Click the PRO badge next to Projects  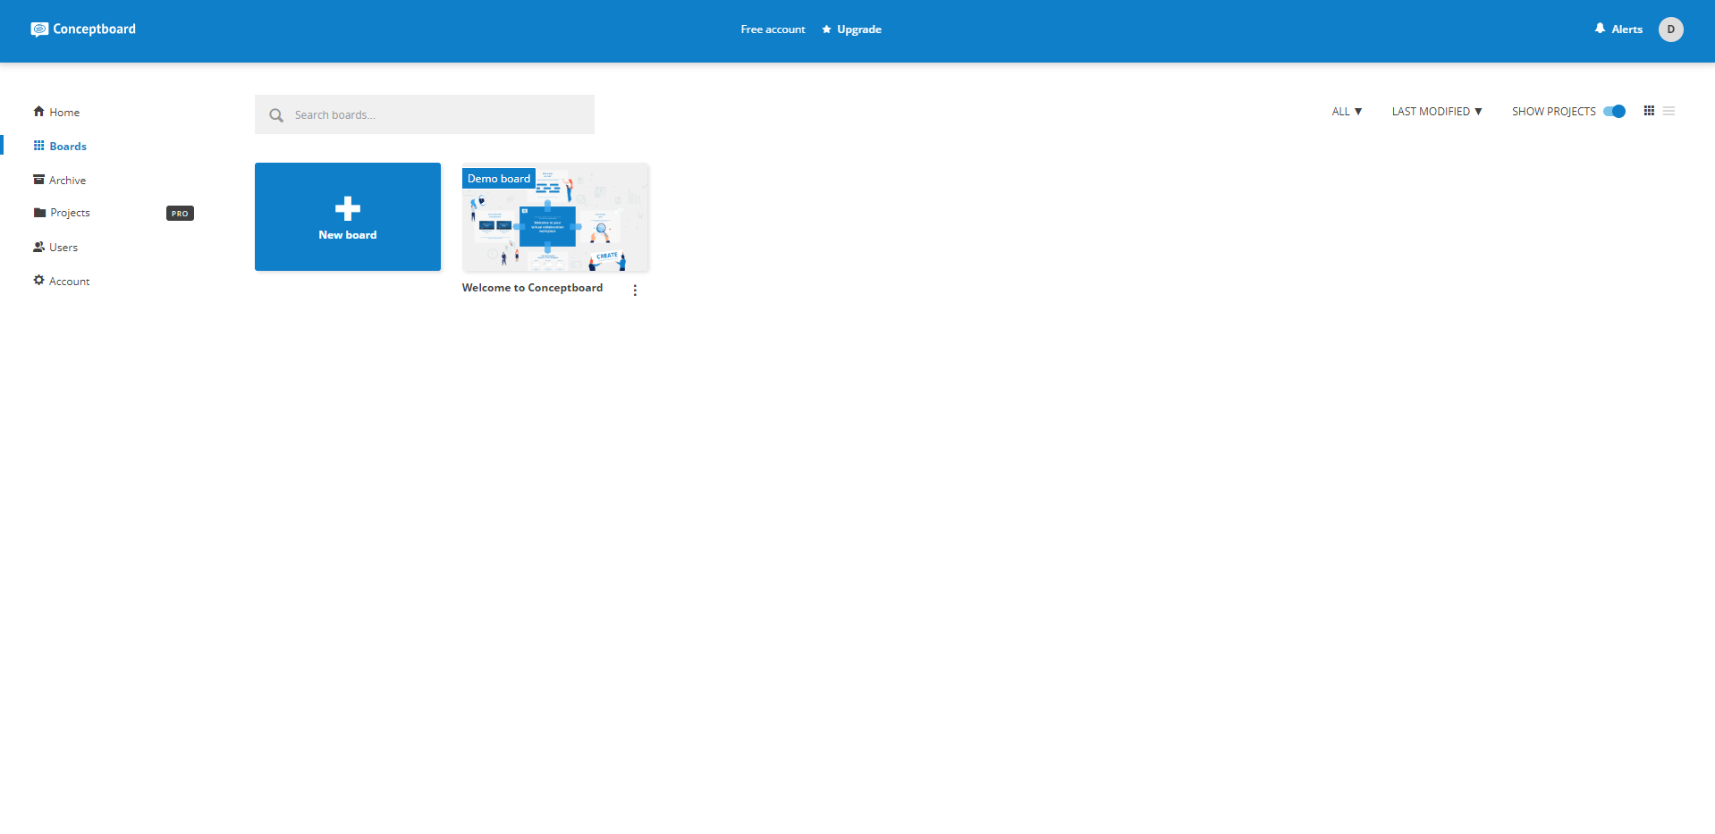pos(180,214)
